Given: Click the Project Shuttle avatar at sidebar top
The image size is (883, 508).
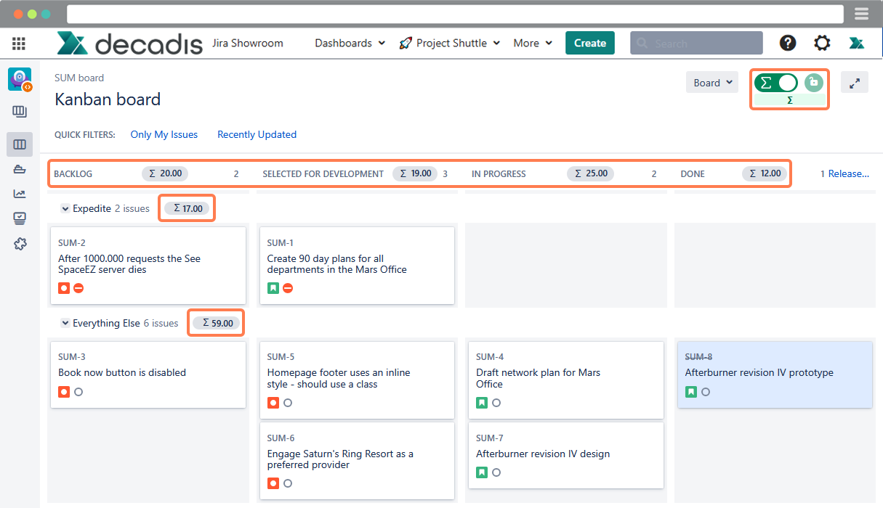Looking at the screenshot, I should click(x=20, y=79).
